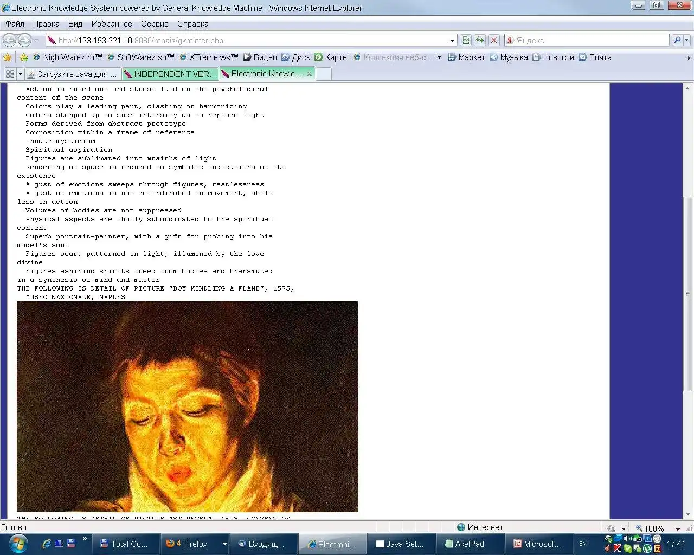This screenshot has height=555, width=694.
Task: Click the magnifier Search button
Action: pyautogui.click(x=677, y=40)
